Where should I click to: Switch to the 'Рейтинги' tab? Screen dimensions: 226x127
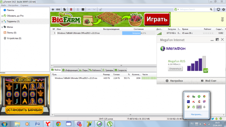click(95, 70)
